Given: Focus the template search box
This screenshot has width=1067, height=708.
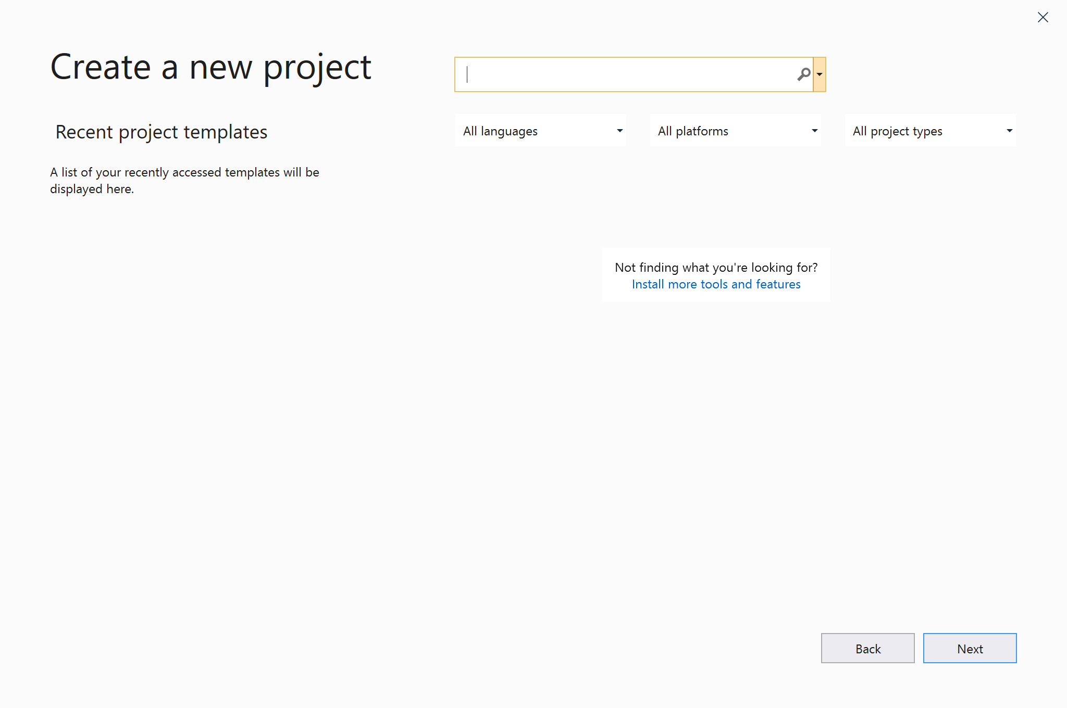Looking at the screenshot, I should 625,74.
